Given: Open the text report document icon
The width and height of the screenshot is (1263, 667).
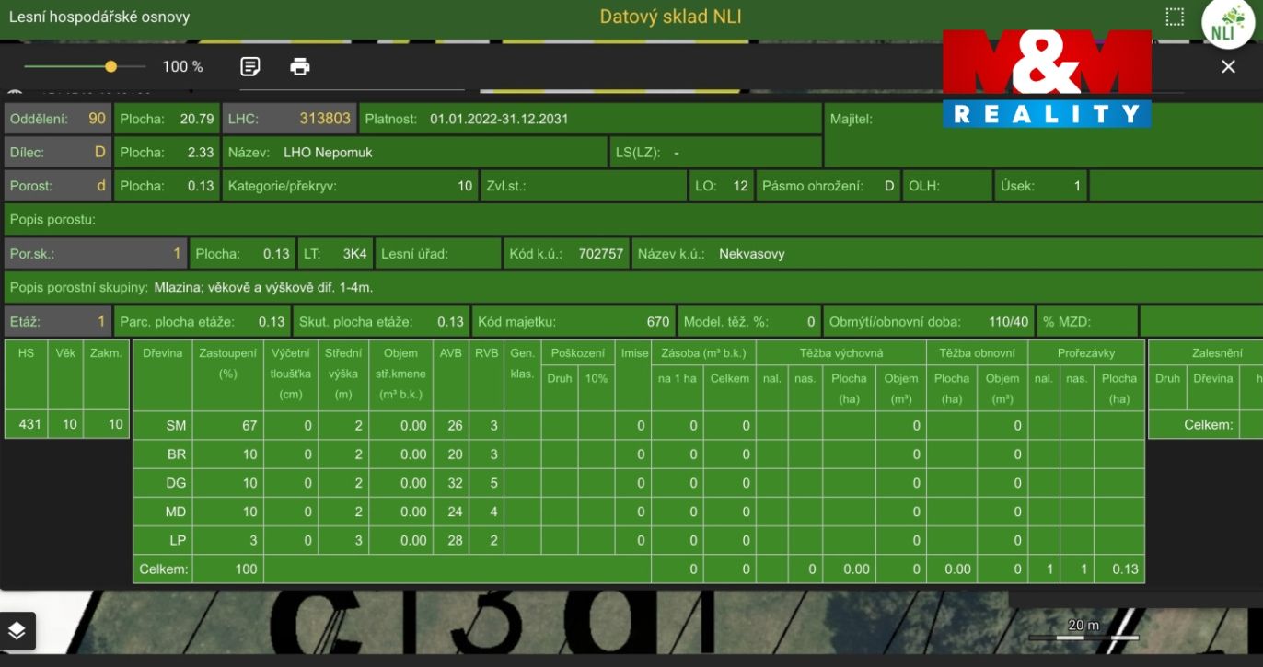Looking at the screenshot, I should [249, 66].
